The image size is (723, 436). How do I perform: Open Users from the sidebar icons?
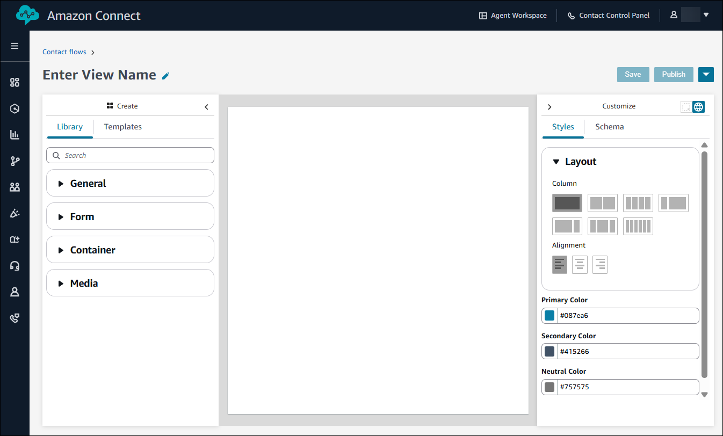15,186
